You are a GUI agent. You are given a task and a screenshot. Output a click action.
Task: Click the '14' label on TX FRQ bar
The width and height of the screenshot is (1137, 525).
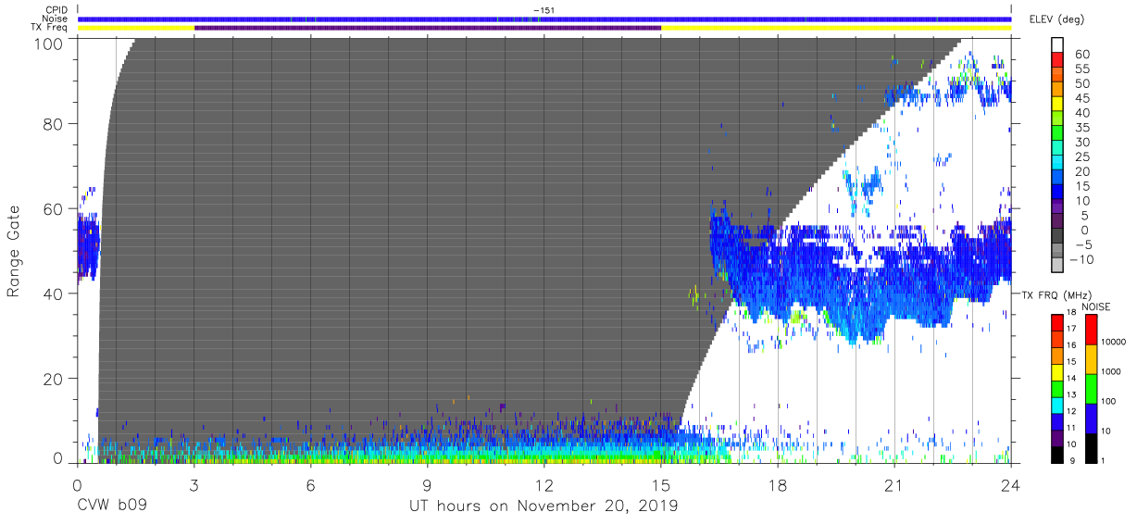point(1072,378)
